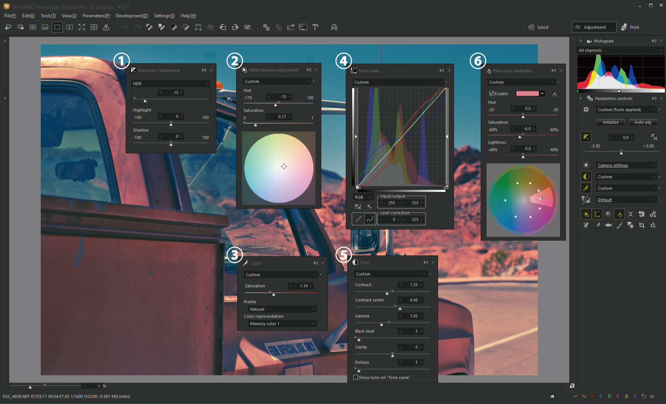Open the File menu

[x=10, y=16]
